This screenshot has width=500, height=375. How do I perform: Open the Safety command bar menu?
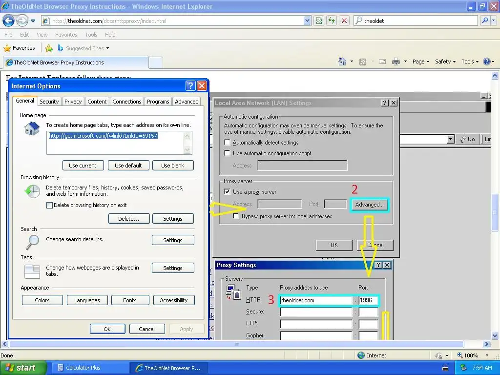(x=445, y=62)
